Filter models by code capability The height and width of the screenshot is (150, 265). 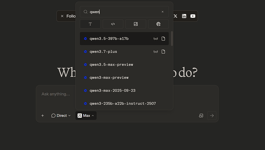point(113,24)
